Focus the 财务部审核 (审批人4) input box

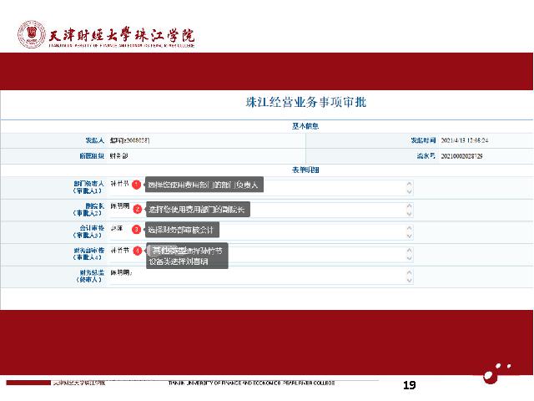pos(260,254)
